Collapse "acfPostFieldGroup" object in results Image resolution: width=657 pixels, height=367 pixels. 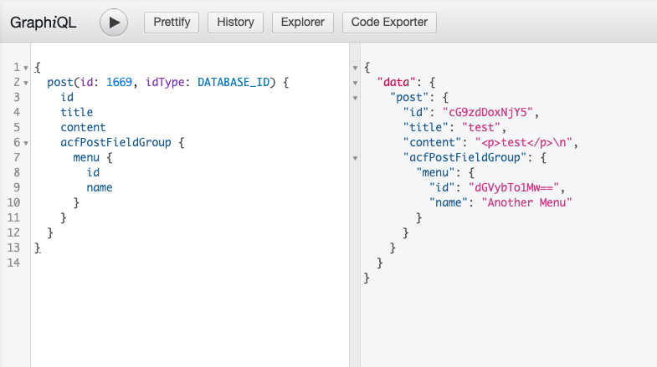coord(355,158)
